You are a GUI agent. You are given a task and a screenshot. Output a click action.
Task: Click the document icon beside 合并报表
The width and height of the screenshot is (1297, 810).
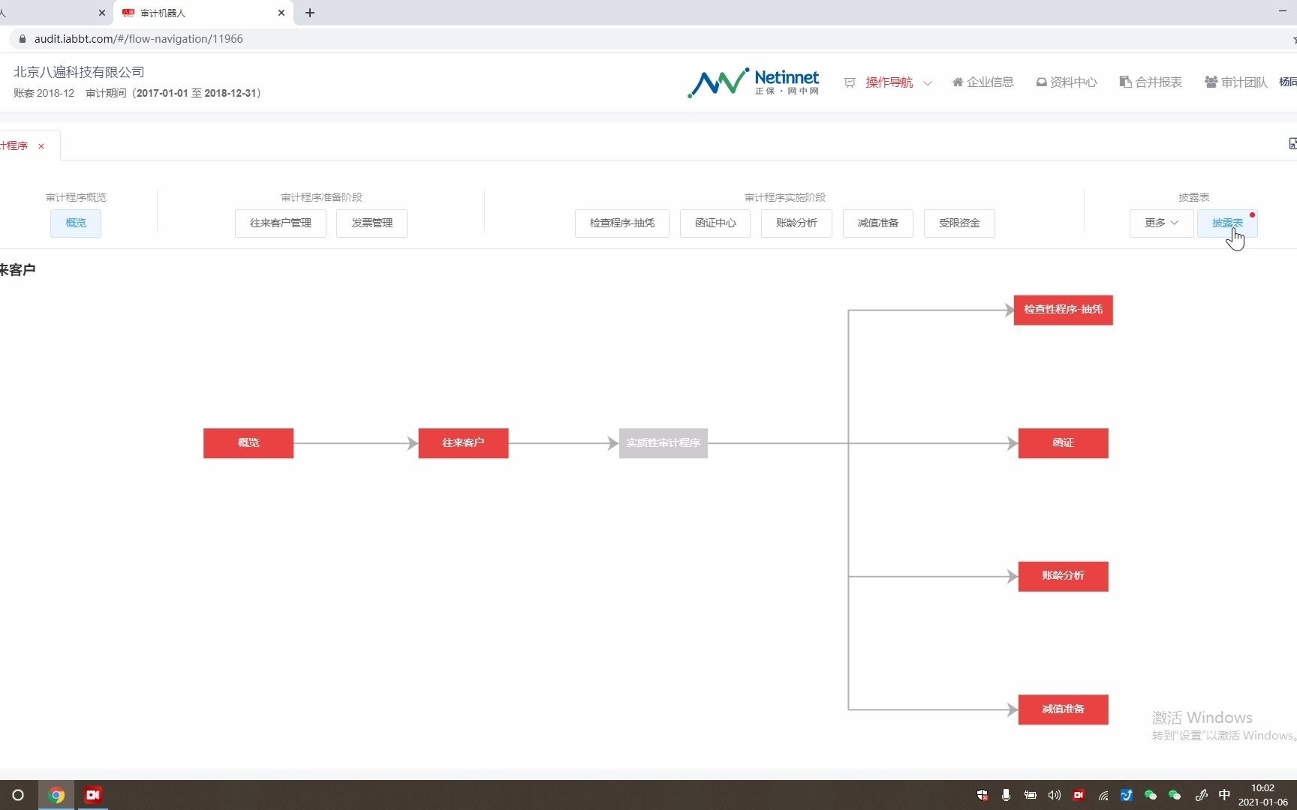click(x=1125, y=82)
